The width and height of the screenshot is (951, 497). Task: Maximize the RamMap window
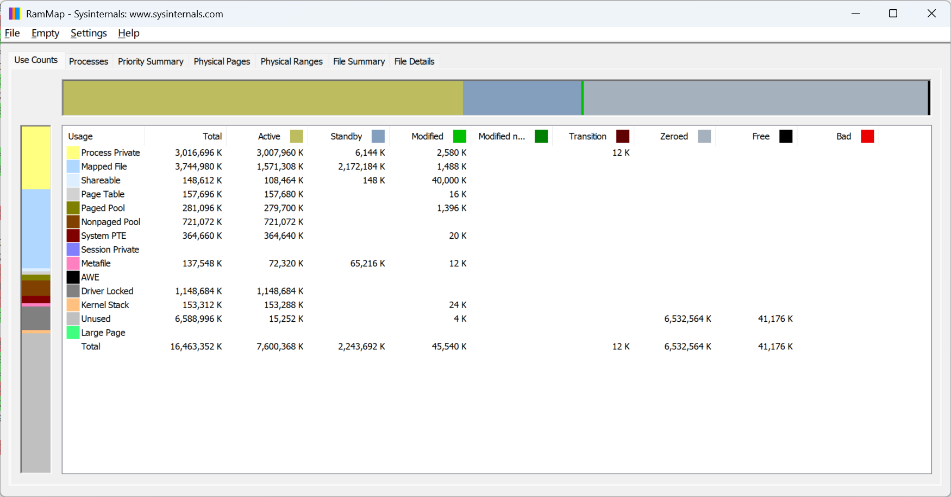893,14
